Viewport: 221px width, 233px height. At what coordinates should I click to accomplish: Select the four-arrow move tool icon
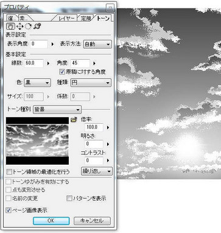tap(19, 26)
